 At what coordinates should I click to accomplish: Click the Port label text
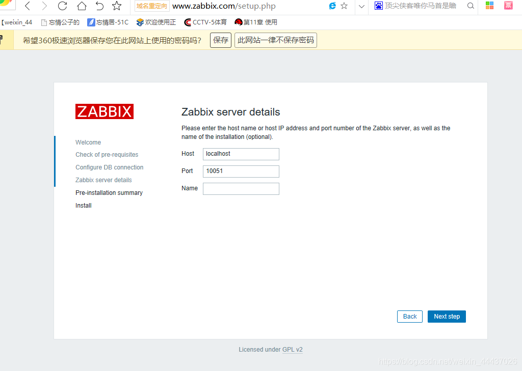coord(187,171)
